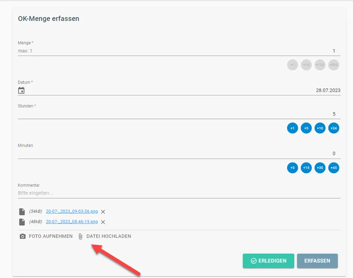Image resolution: width=353 pixels, height=278 pixels.
Task: Click the paperclip icon for Datei hochladen
Action: [x=81, y=236]
